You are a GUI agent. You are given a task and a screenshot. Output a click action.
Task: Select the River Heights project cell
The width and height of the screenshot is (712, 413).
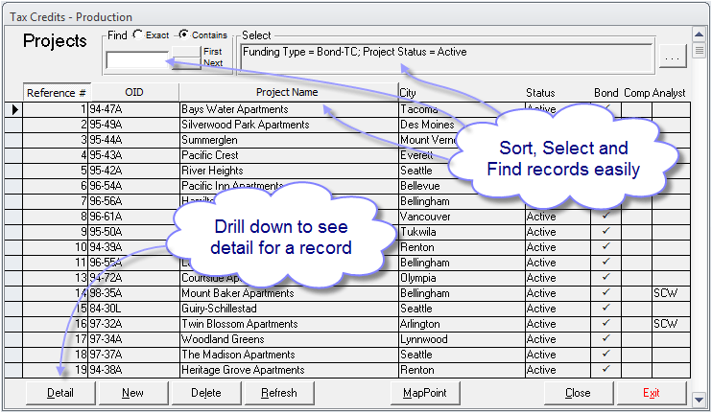[289, 171]
